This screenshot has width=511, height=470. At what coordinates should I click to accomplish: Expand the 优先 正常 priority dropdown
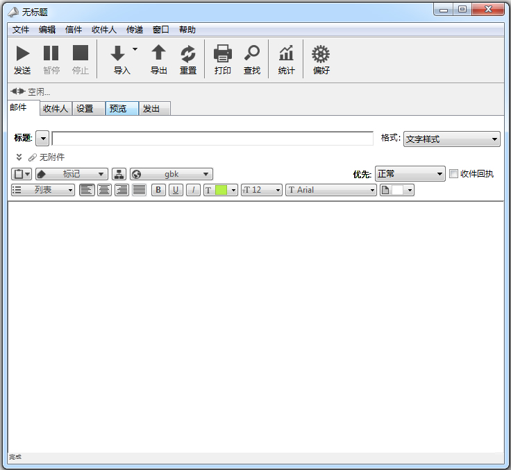[x=410, y=174]
